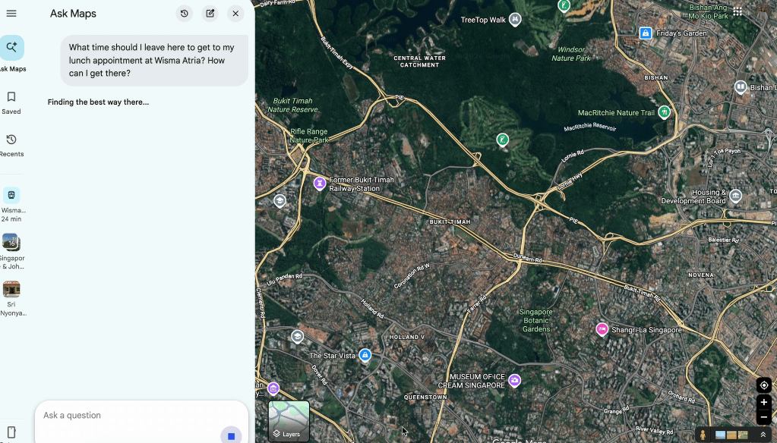Image resolution: width=777 pixels, height=443 pixels.
Task: Click the NOVENA area label
Action: coord(701,275)
